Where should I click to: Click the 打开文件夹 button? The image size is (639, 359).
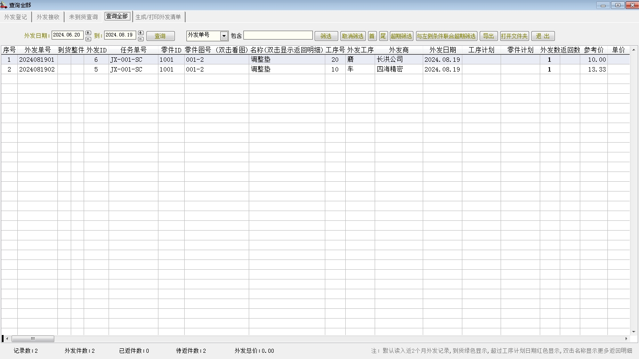point(514,36)
